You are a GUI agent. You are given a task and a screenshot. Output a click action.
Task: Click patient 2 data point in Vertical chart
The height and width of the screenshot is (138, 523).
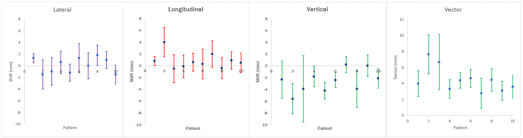pyautogui.click(x=293, y=99)
